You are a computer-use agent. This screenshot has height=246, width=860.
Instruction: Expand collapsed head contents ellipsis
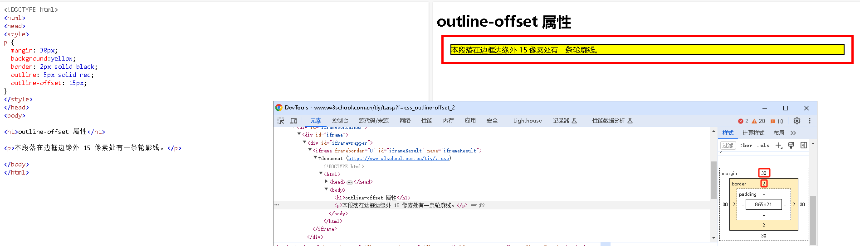pos(350,182)
